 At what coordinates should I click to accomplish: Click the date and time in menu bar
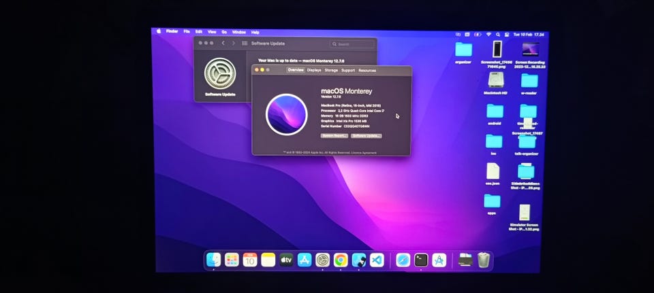529,35
